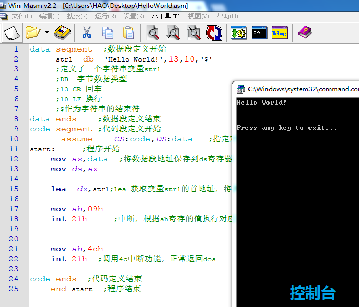
Task: Click 'mov ds,ax' on line 13
Action: (x=74, y=169)
